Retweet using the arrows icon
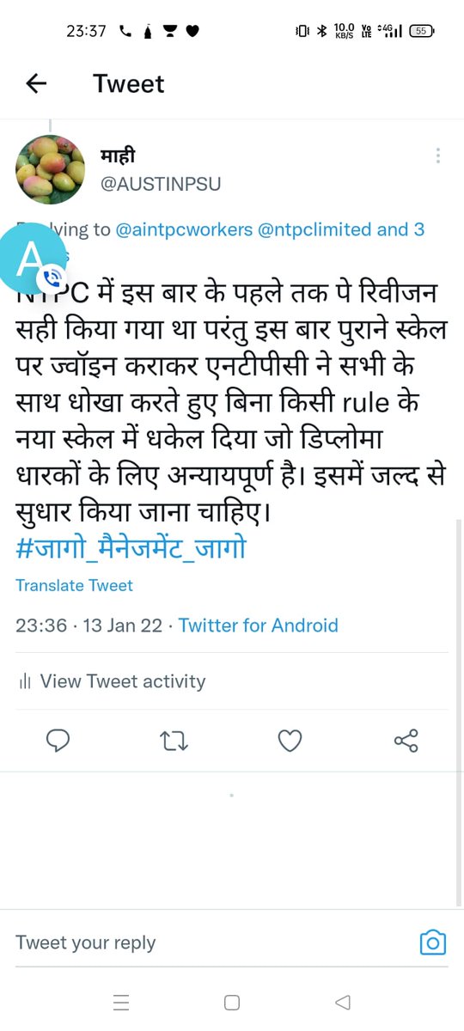Image resolution: width=464 pixels, height=1031 pixels. coord(174,741)
